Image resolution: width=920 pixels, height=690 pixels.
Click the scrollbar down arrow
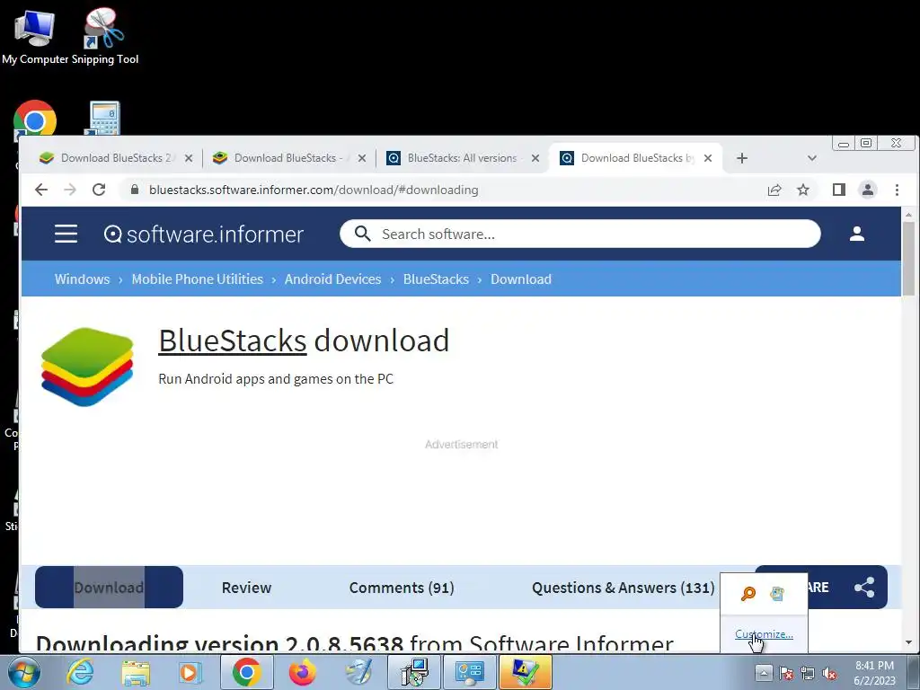[908, 642]
